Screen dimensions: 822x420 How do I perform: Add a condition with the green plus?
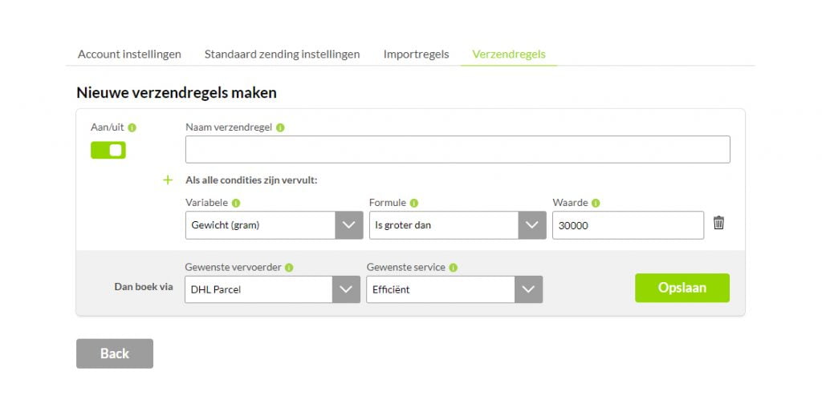tap(168, 180)
